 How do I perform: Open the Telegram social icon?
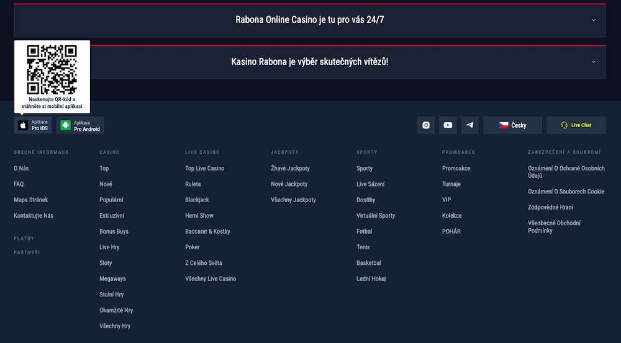469,125
